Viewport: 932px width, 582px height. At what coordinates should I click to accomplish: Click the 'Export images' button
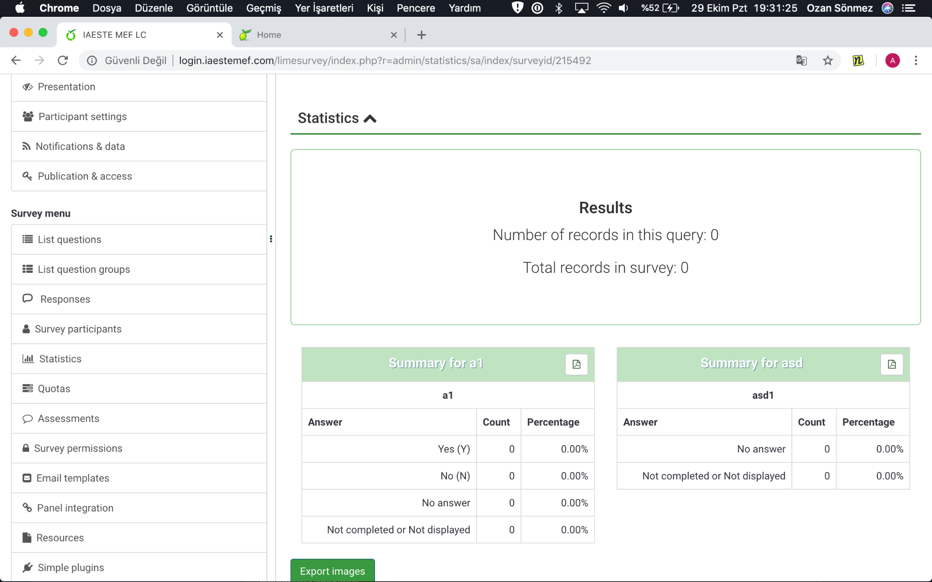332,571
